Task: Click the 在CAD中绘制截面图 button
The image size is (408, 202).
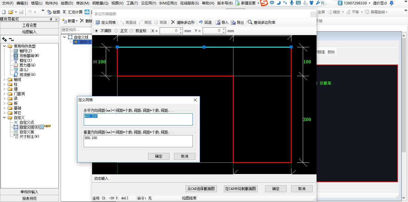Action: 240,189
